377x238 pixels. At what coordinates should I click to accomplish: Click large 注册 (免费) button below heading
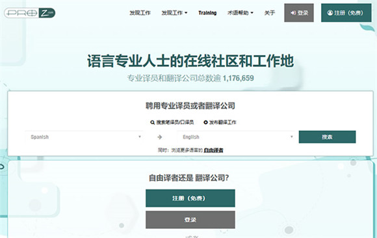(x=190, y=198)
